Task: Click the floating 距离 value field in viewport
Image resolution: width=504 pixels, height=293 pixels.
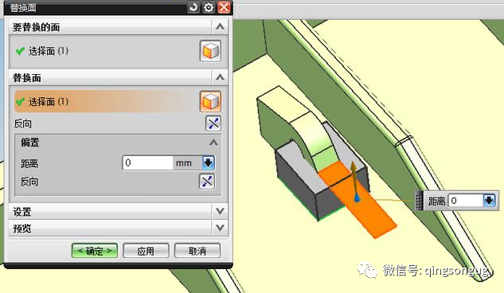Action: tap(466, 201)
